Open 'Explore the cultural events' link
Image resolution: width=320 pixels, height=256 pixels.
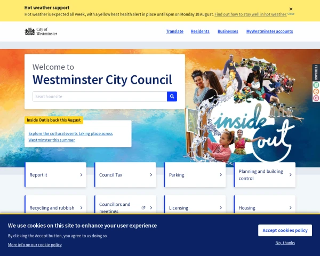[x=70, y=137]
